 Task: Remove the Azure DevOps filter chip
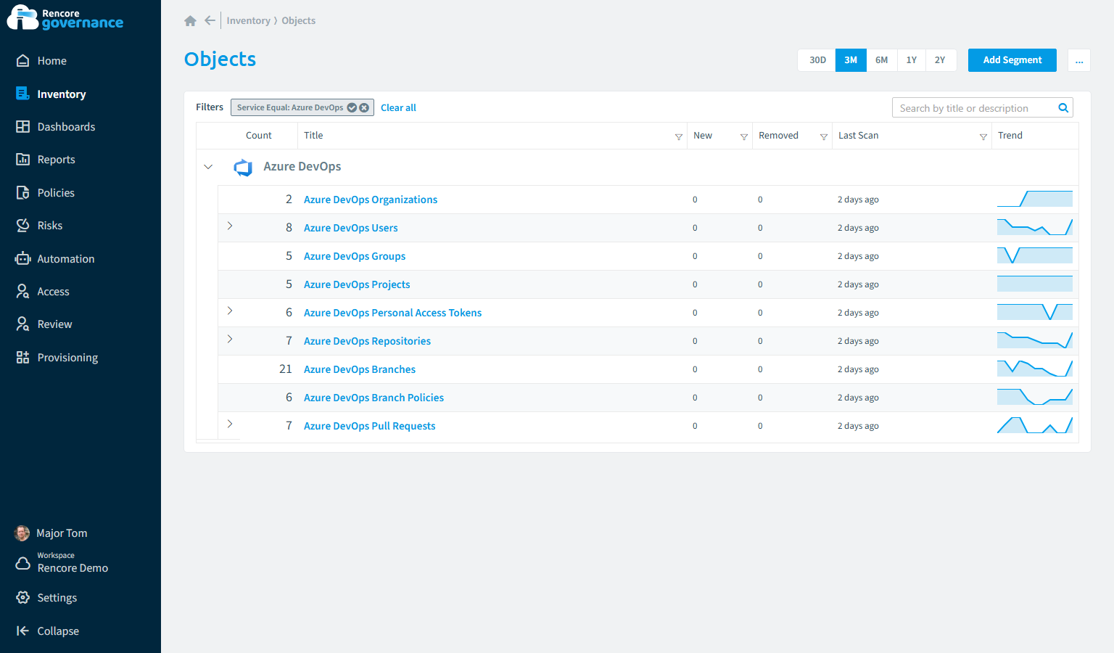(x=364, y=107)
